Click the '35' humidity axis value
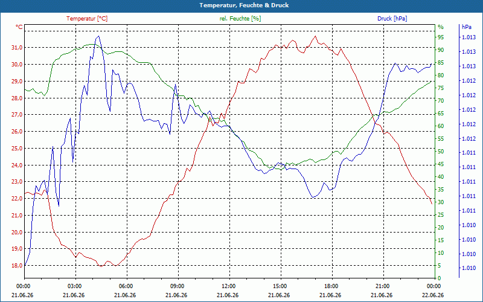 point(441,190)
